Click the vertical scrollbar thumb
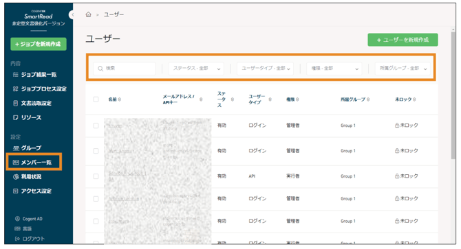This screenshot has height=249, width=461. pyautogui.click(x=453, y=95)
